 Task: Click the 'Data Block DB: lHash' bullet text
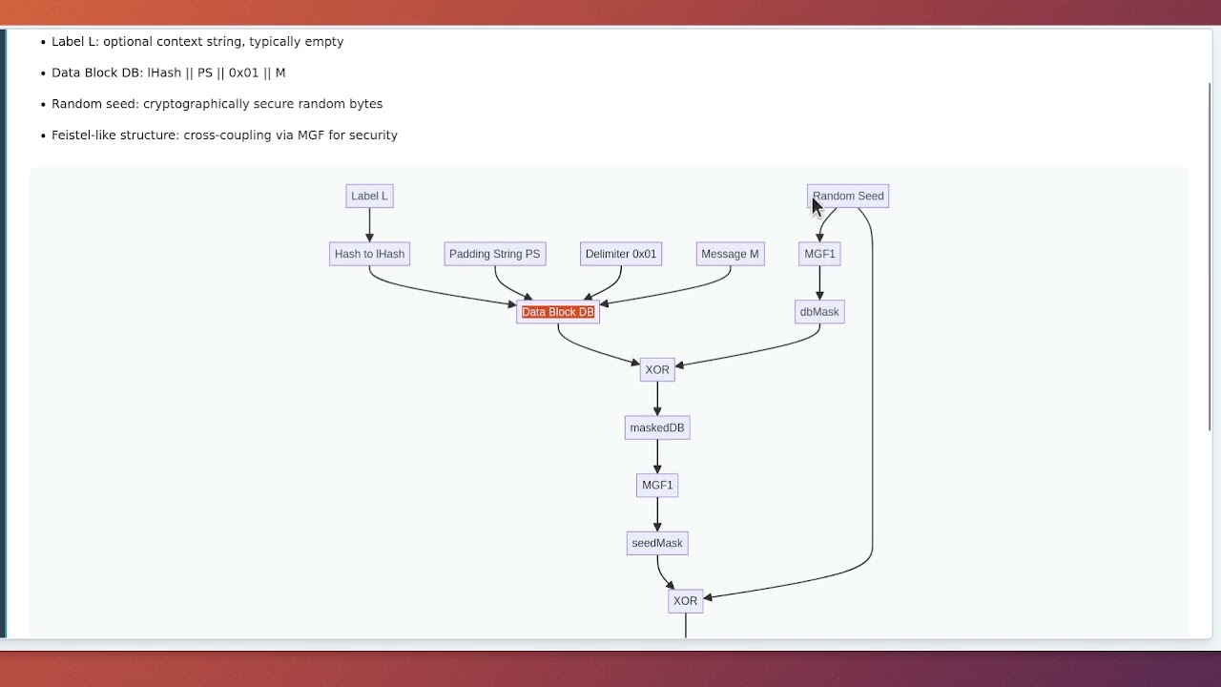point(168,73)
